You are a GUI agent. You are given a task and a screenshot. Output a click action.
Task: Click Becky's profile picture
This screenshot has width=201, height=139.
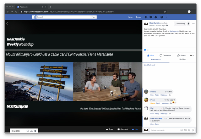click(146, 92)
